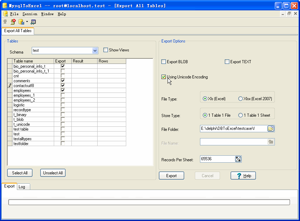
Task: Click the Records Per Sheet spin arrows
Action: [238, 159]
